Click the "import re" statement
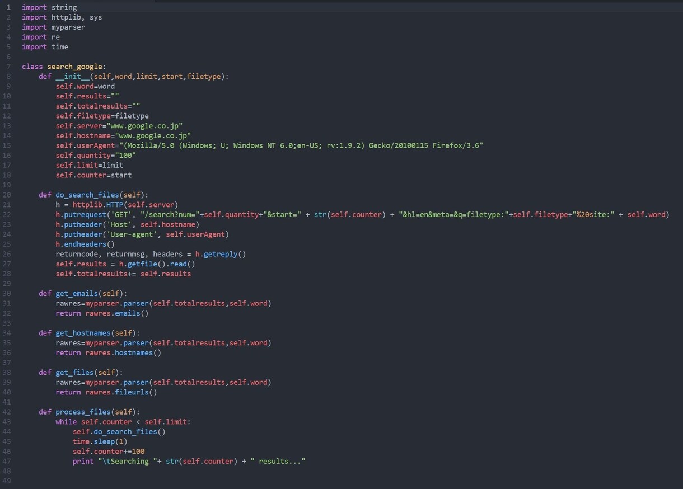This screenshot has width=683, height=489. pos(41,37)
